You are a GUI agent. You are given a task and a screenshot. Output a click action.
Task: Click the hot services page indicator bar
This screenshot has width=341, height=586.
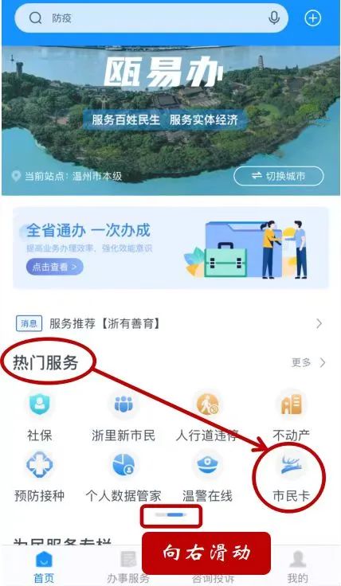170,515
